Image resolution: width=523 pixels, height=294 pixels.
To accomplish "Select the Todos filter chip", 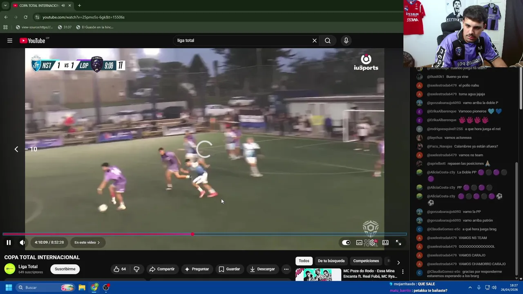I will (x=304, y=261).
